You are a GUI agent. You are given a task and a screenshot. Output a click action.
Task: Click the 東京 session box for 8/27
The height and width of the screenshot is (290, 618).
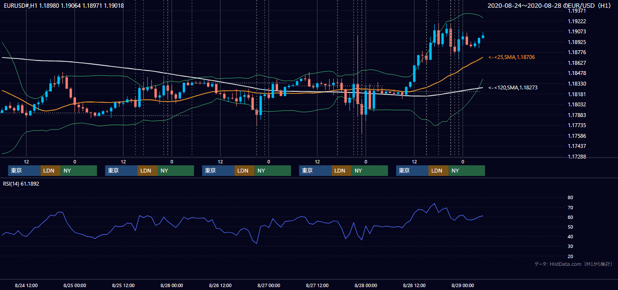tap(315, 171)
